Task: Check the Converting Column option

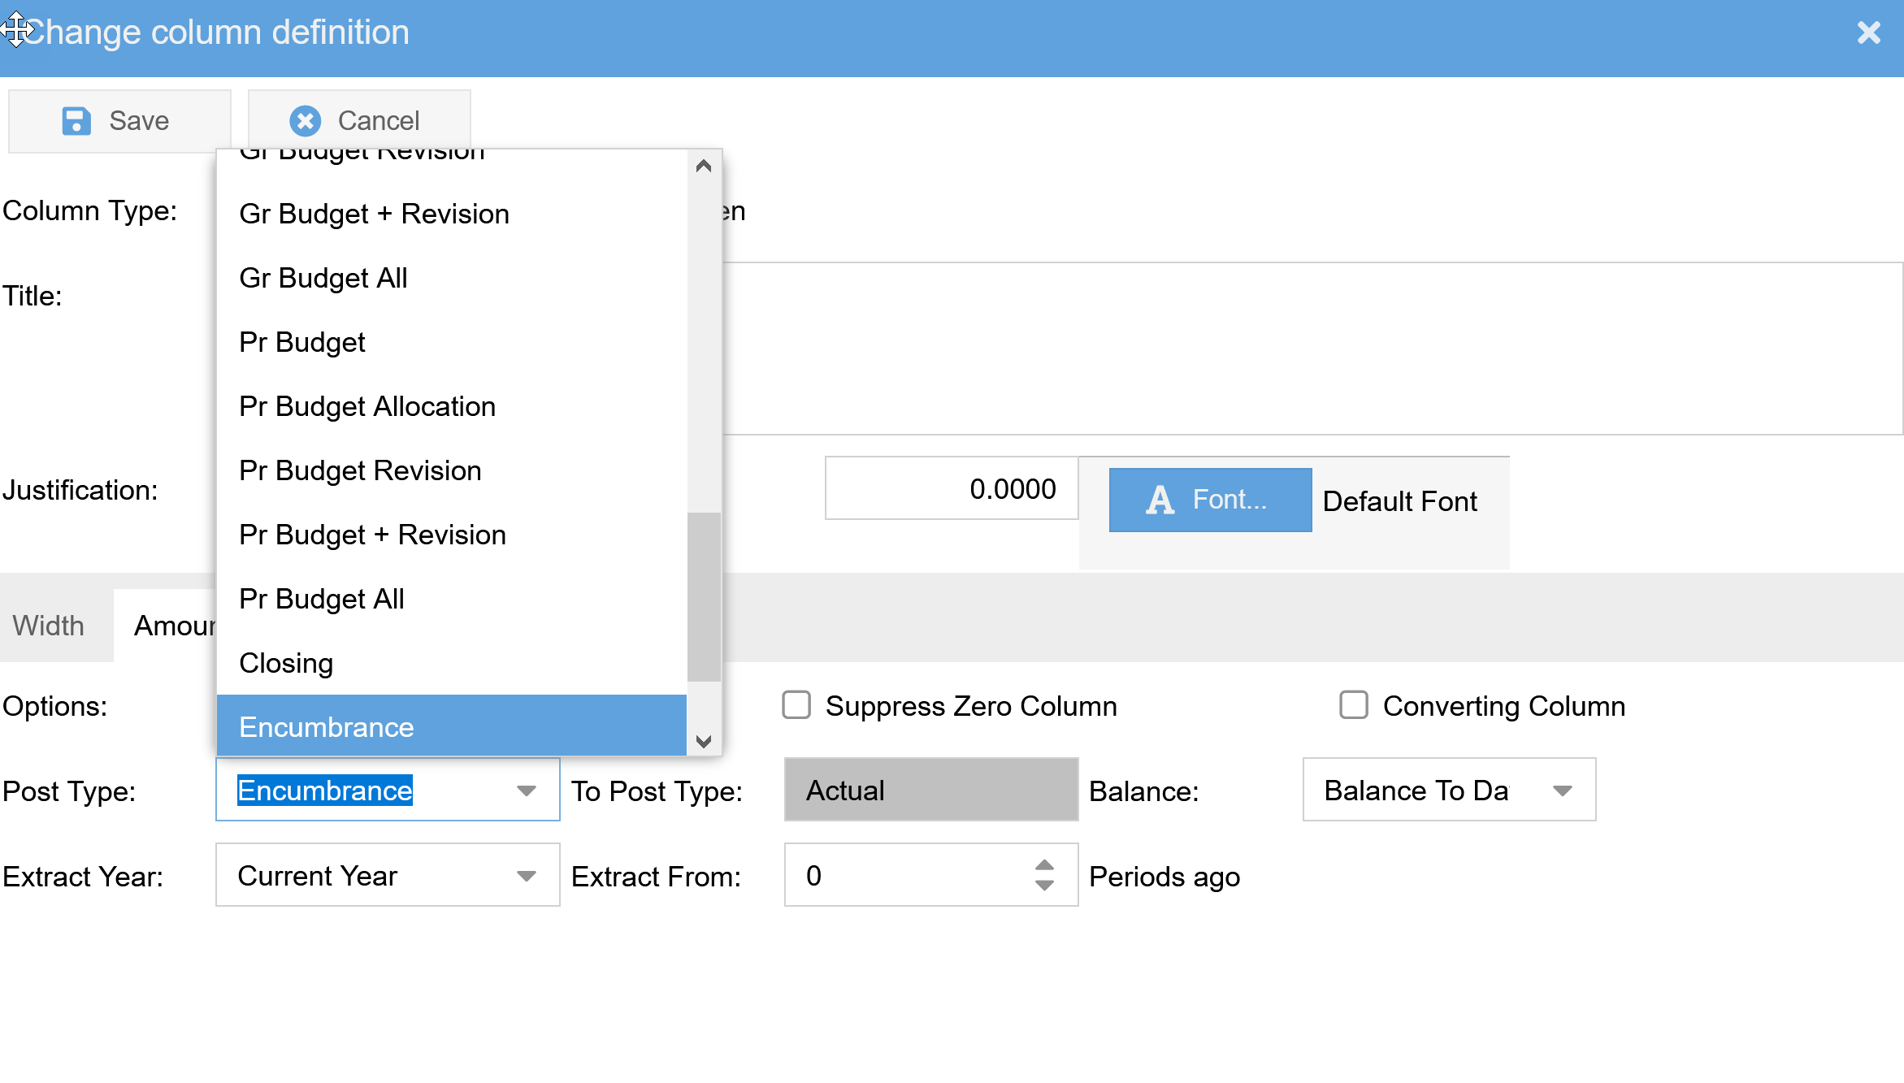Action: click(x=1353, y=705)
